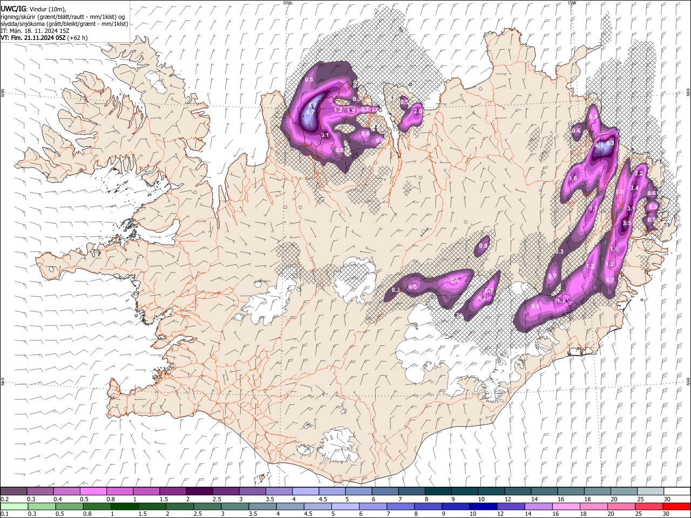Click the '10' label in the upper legend row
The width and height of the screenshot is (691, 518).
(x=482, y=499)
